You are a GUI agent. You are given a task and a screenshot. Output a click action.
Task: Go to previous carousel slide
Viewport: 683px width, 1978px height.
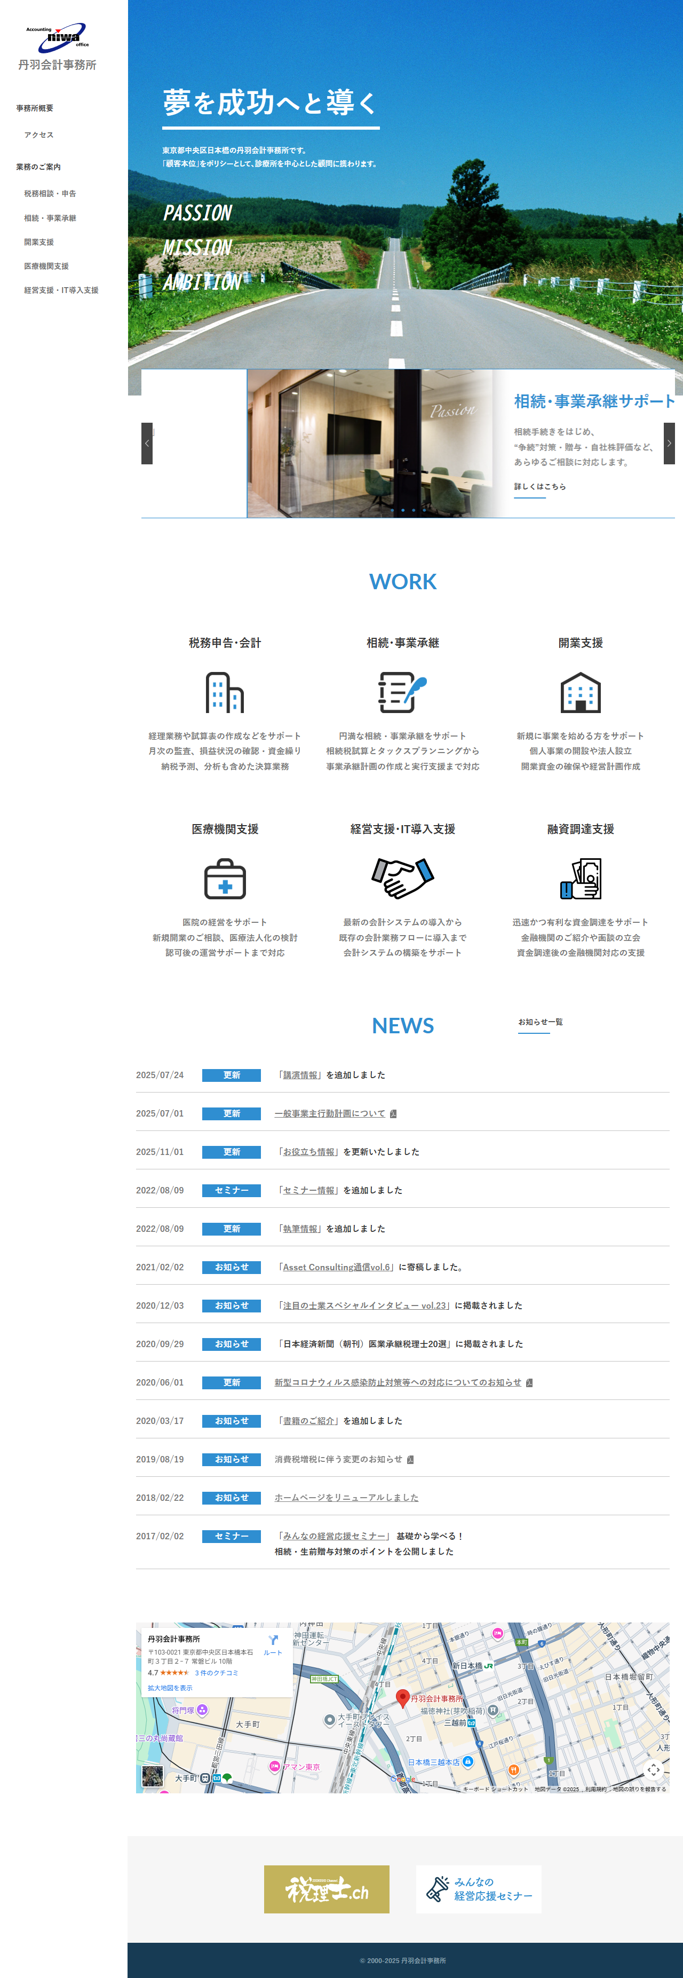point(147,443)
